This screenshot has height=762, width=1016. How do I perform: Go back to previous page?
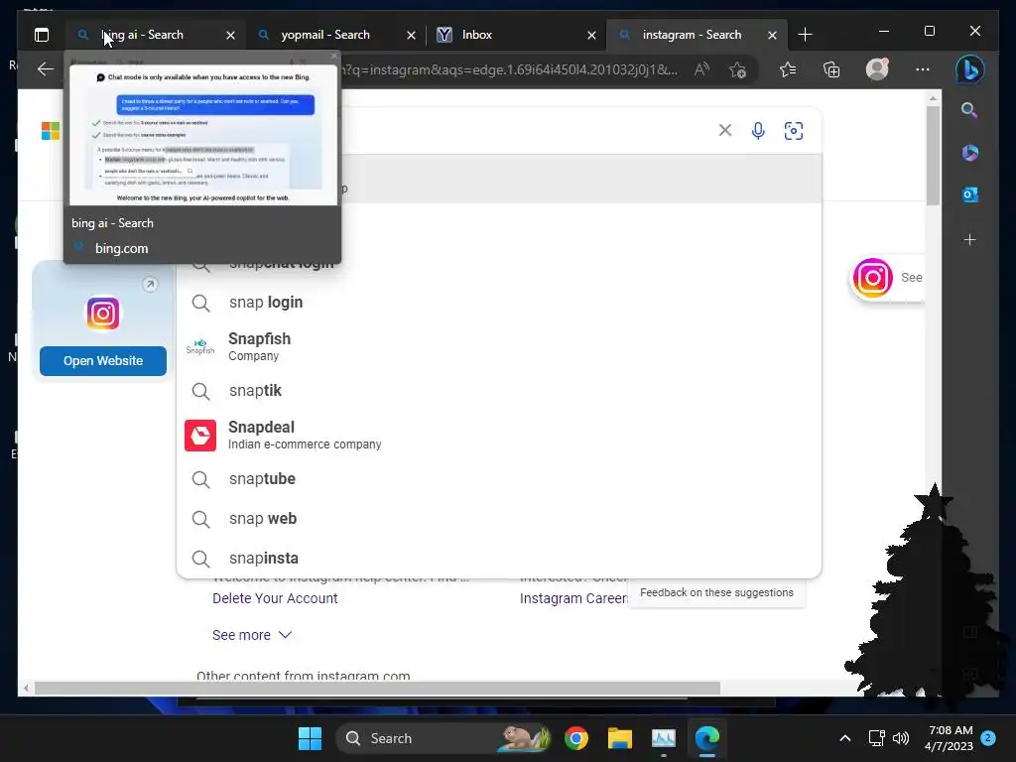45,69
